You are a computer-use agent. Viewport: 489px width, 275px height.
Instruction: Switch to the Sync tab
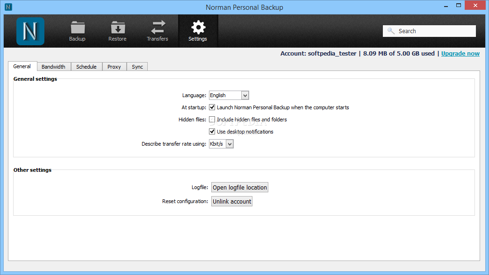tap(137, 67)
